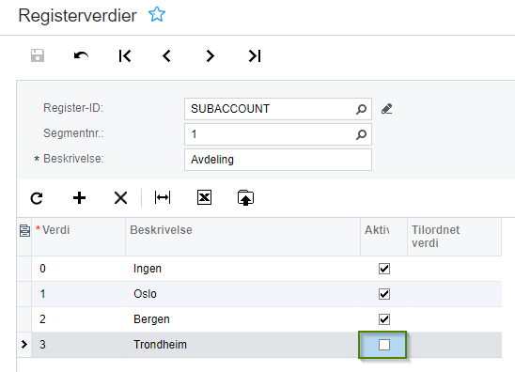
Task: Undo changes with the cancel arrow
Action: [x=81, y=55]
